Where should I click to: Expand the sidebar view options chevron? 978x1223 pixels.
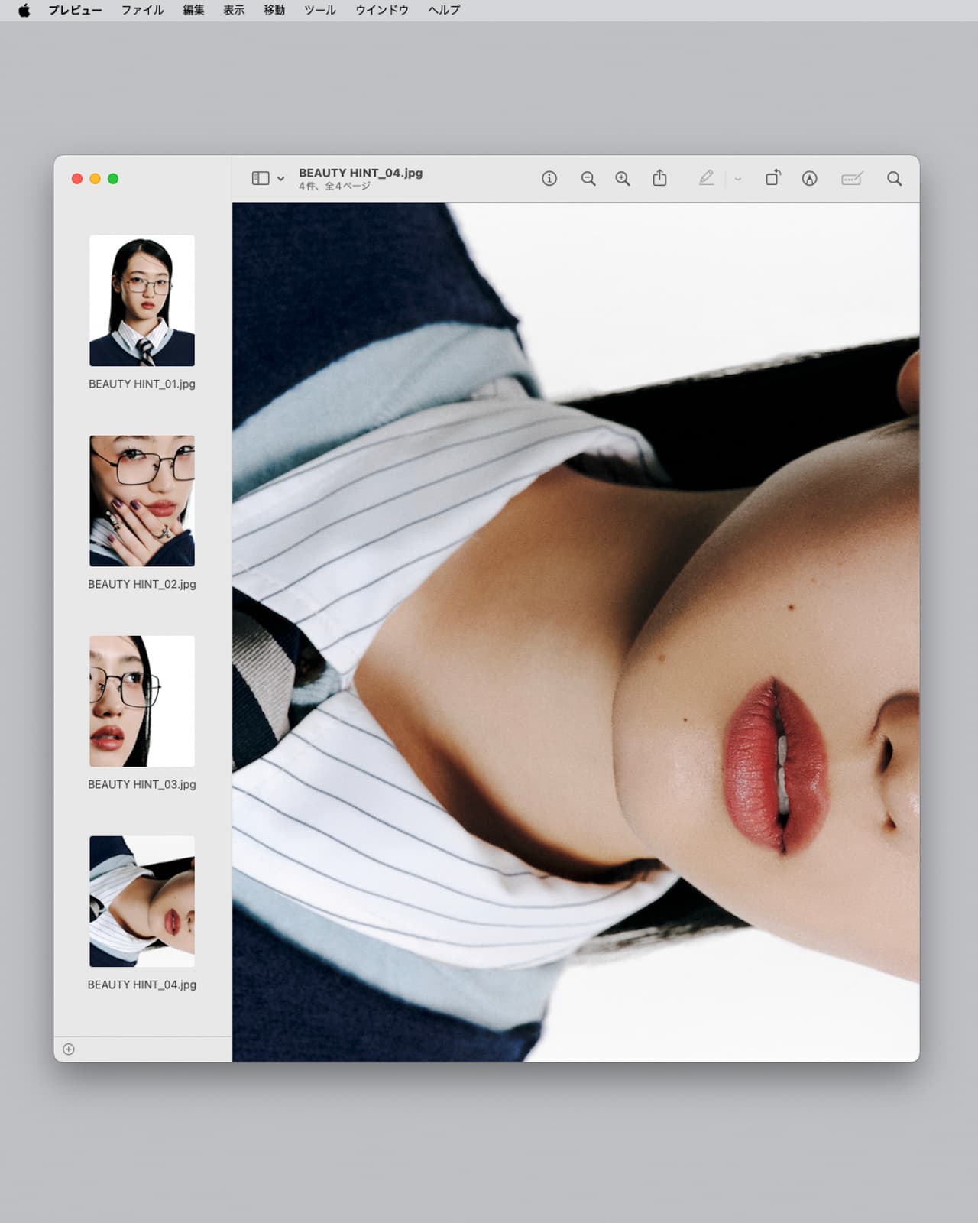(280, 179)
